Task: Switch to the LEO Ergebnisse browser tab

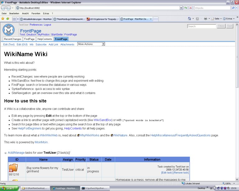Action: coord(102,19)
